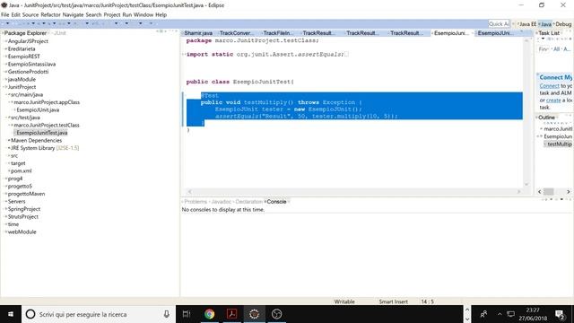Switch to the Javadoc tab
Viewport: 574px width, 323px height.
click(222, 202)
